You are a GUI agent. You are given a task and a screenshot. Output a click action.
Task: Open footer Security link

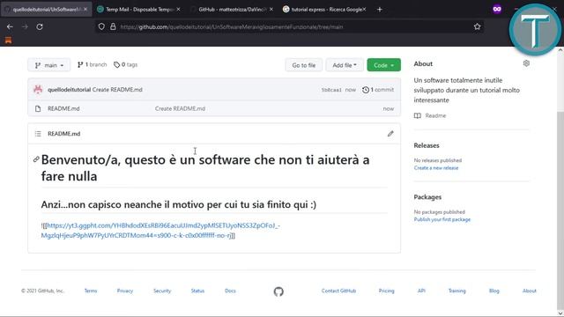(x=162, y=291)
